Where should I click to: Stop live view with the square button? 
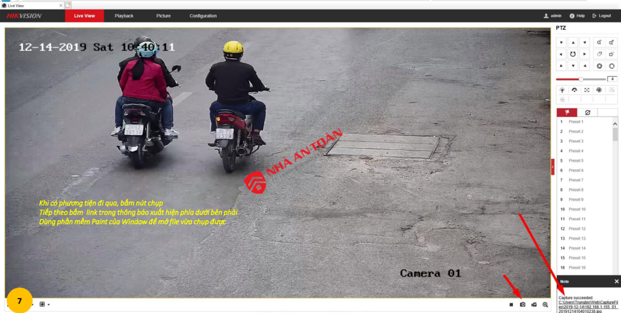pyautogui.click(x=511, y=305)
